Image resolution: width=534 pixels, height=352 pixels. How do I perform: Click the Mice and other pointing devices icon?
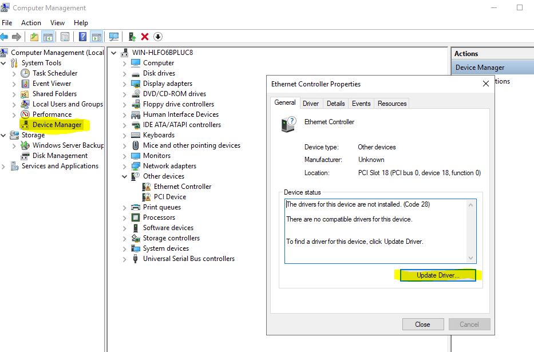[x=136, y=145]
